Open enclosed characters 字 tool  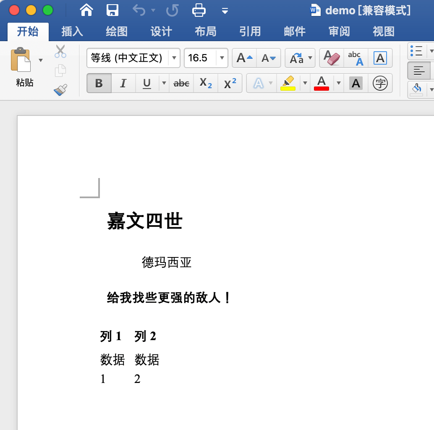380,83
